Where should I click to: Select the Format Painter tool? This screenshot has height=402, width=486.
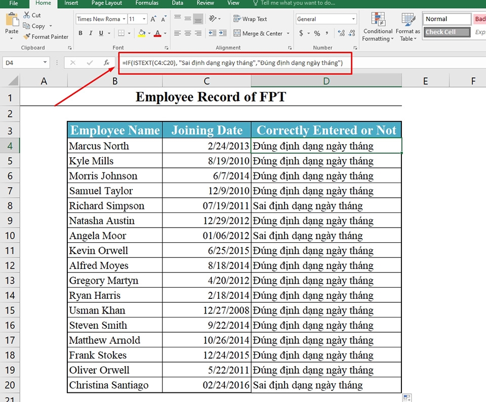tap(46, 36)
